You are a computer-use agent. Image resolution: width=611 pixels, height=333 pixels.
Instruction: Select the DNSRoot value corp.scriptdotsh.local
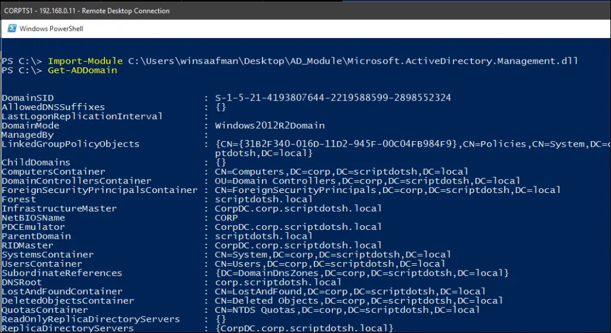click(x=278, y=282)
